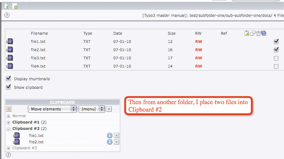Select the Clipboard #3 pad
Viewport: 284px width, 159px height.
(24, 148)
